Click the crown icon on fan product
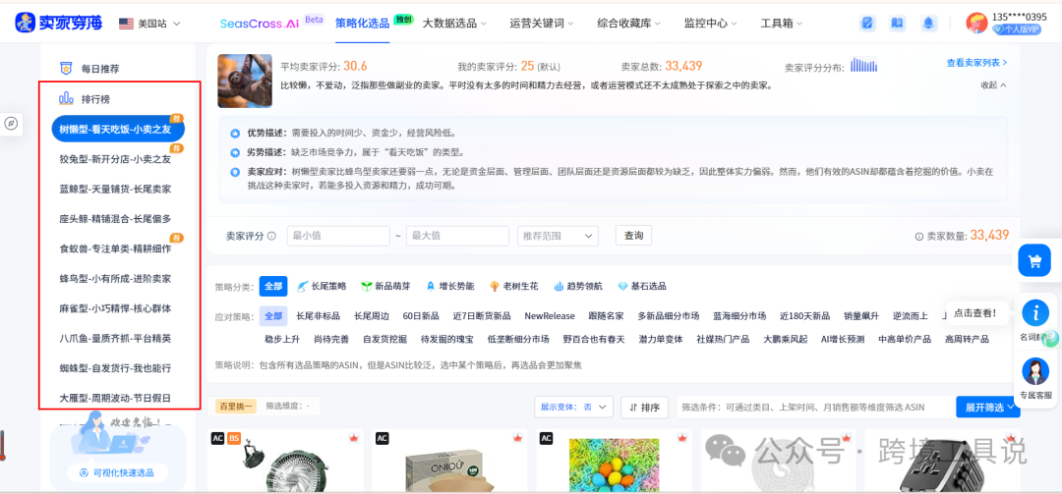The height and width of the screenshot is (494, 1062). (353, 438)
